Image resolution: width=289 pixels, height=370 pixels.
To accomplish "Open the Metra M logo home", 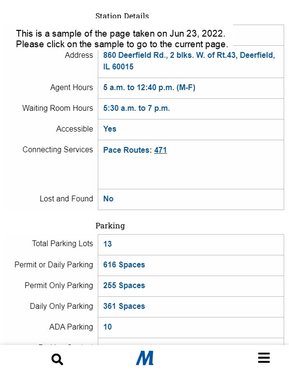I will pos(144,358).
